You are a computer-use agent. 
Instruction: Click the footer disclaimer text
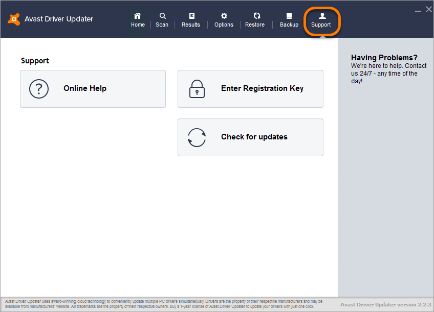[x=164, y=304]
